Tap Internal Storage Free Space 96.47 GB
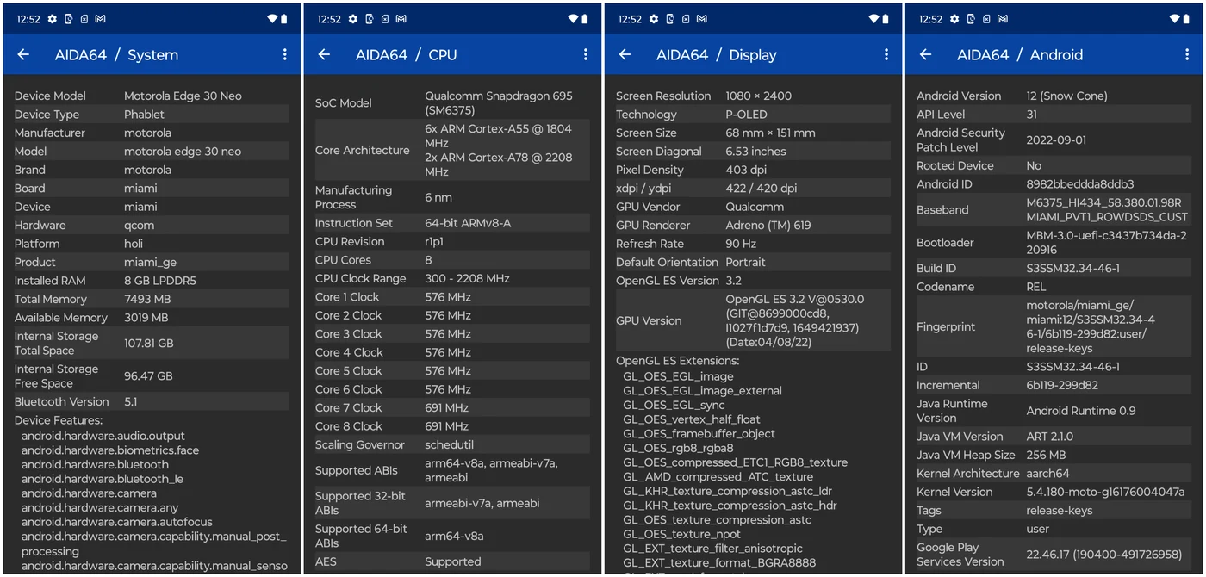 (x=150, y=375)
